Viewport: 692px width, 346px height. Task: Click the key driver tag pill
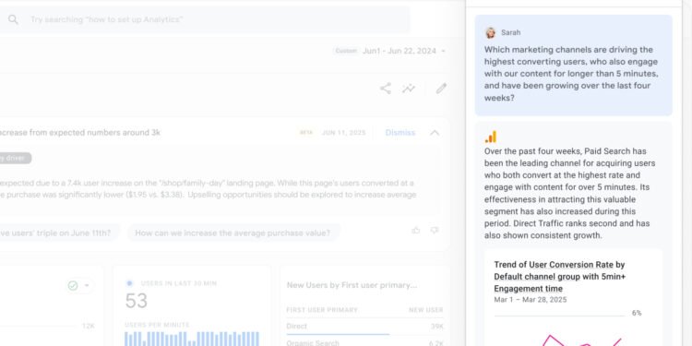coord(16,158)
